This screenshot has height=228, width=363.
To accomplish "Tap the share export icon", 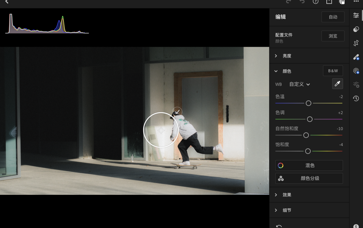I will pos(329,2).
